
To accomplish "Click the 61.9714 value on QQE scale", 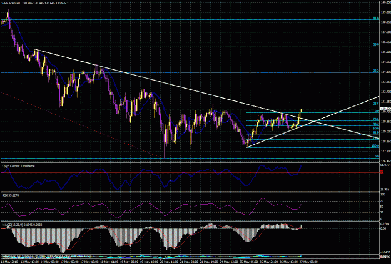I will [x=385, y=165].
